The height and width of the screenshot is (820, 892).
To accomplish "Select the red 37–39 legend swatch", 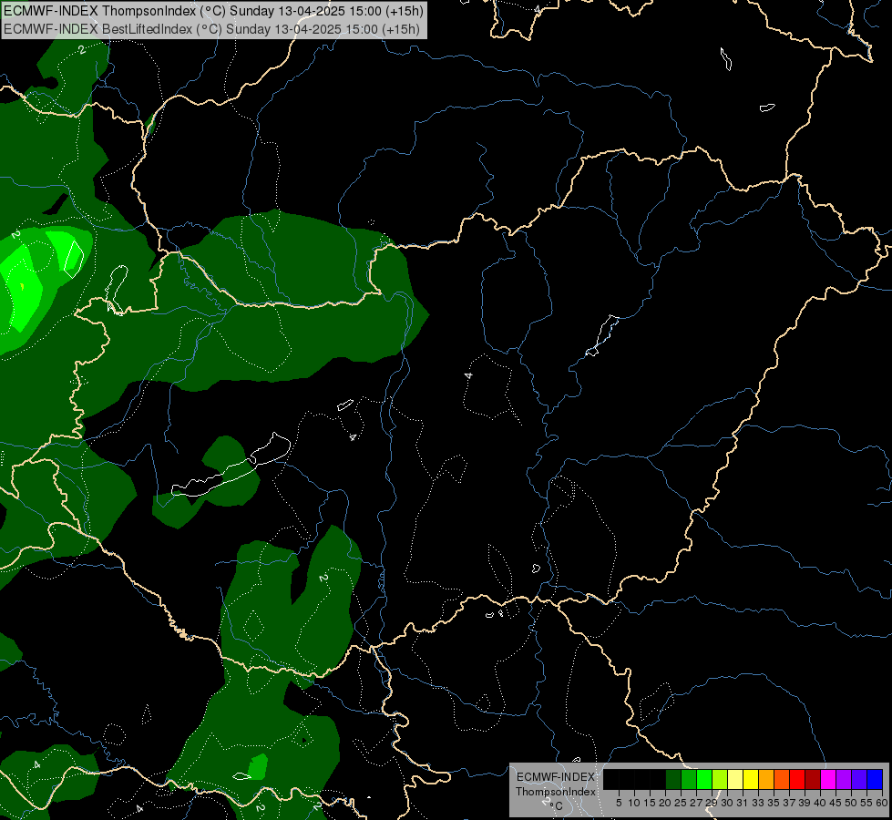I will (797, 779).
